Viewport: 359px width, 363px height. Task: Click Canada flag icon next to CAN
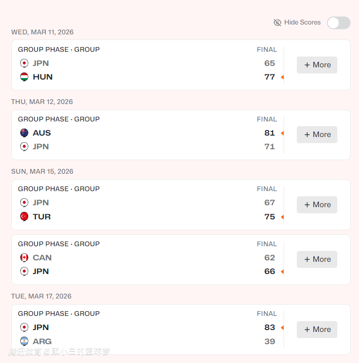pos(24,258)
